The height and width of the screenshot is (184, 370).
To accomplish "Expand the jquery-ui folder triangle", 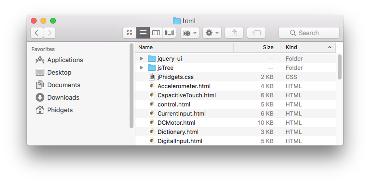I will click(141, 58).
